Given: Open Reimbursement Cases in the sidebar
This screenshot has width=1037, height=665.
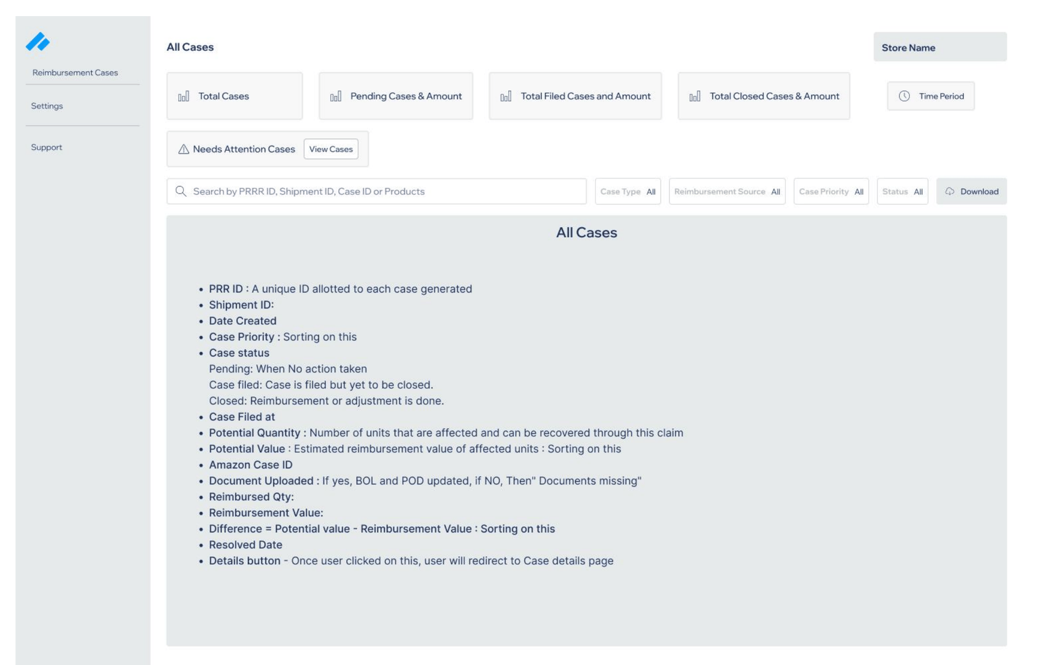Looking at the screenshot, I should (75, 73).
